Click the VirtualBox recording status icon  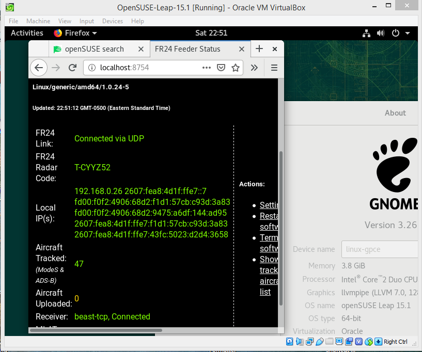click(x=349, y=342)
